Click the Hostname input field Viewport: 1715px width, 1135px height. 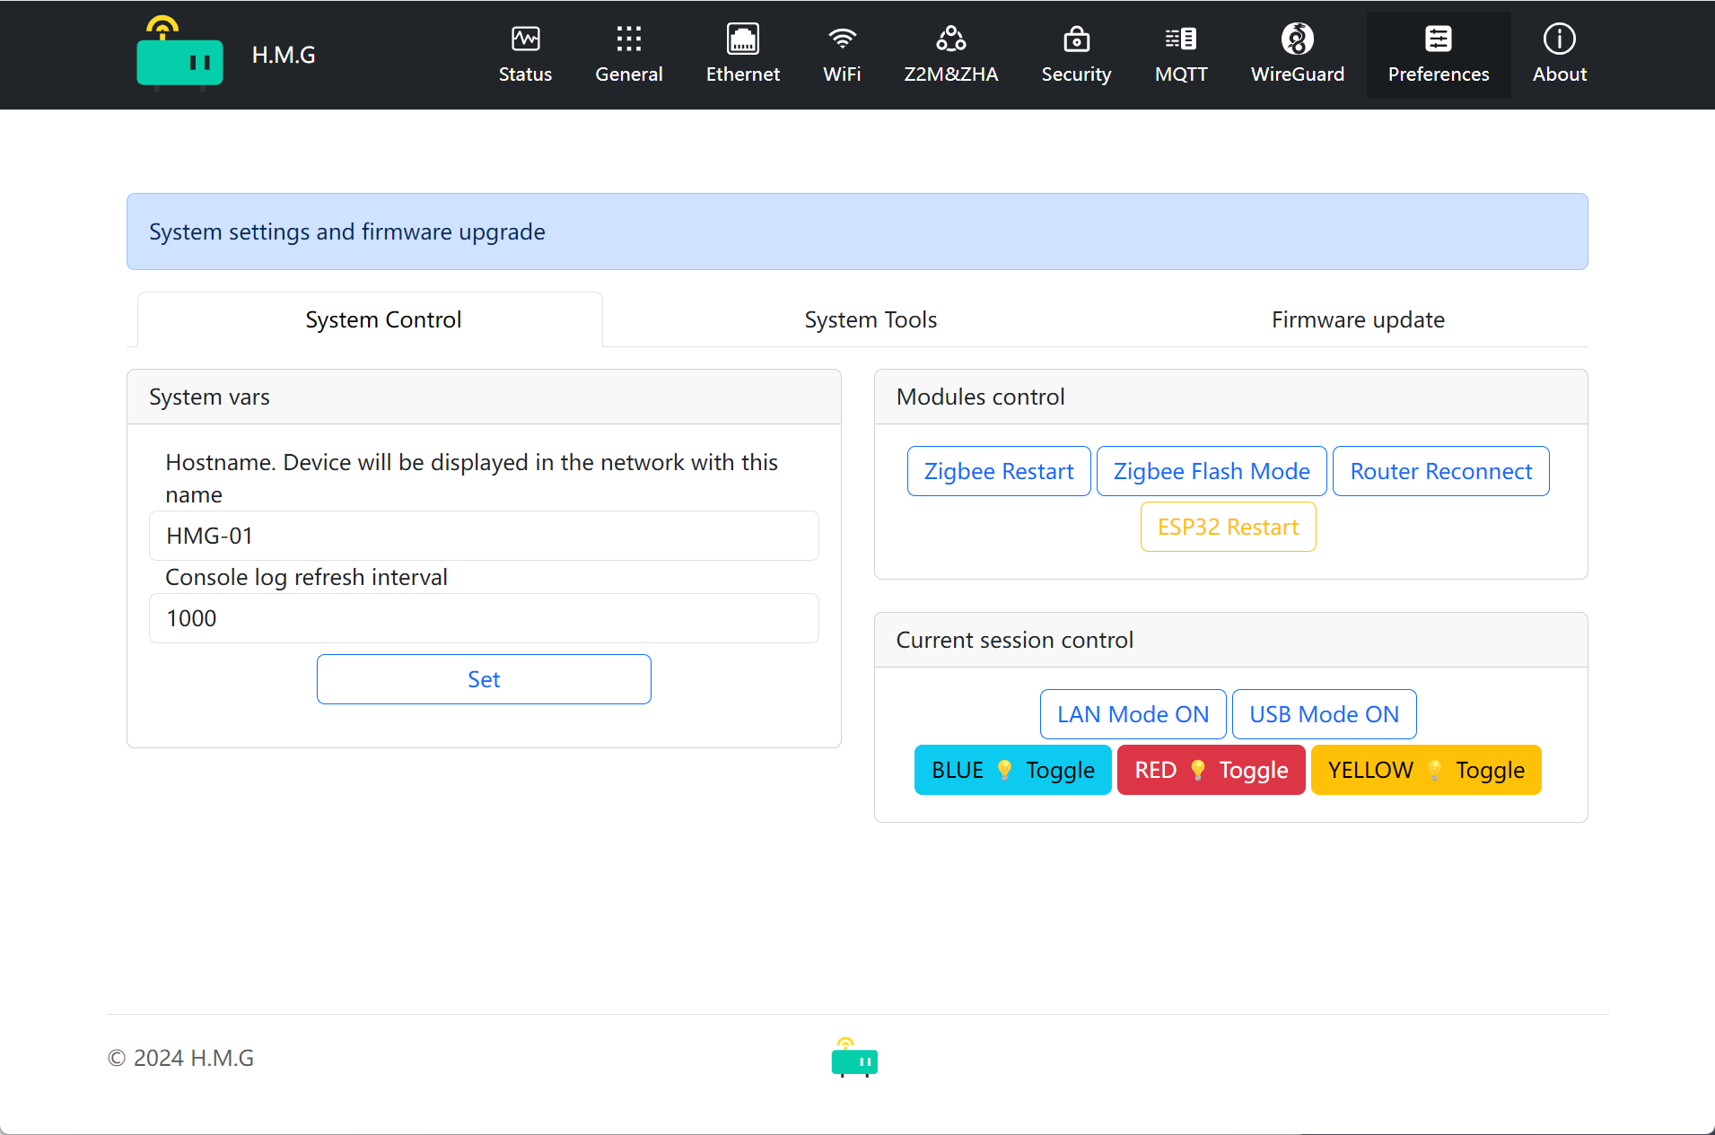point(484,536)
